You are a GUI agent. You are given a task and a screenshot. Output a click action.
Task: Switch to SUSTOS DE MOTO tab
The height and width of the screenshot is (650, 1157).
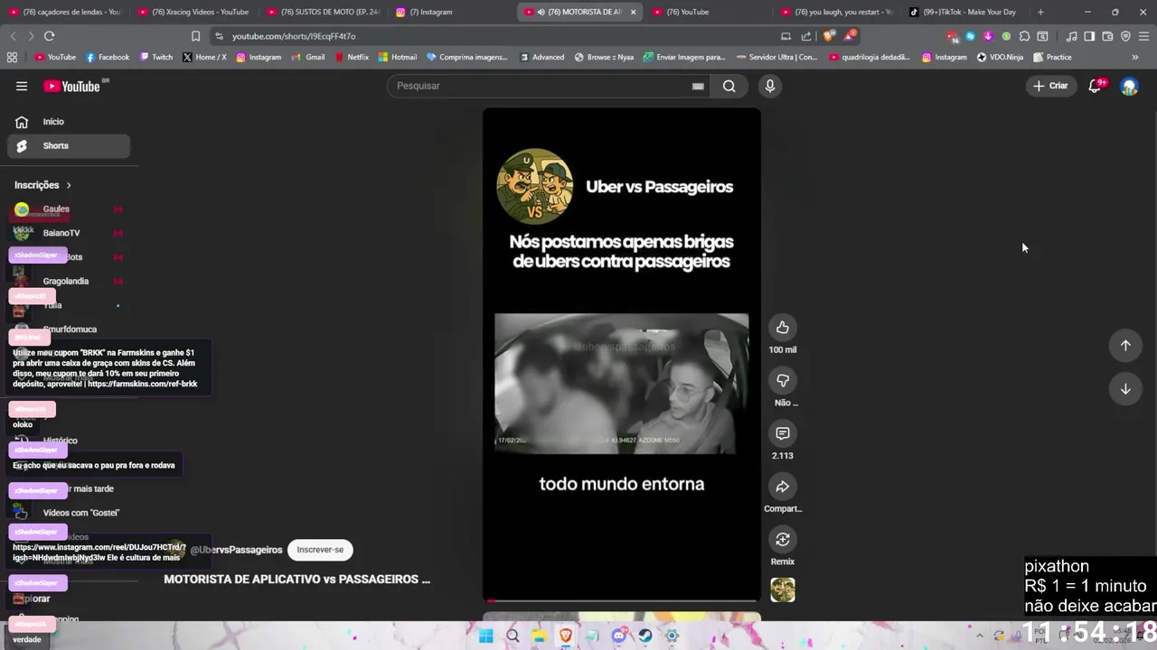(x=322, y=12)
